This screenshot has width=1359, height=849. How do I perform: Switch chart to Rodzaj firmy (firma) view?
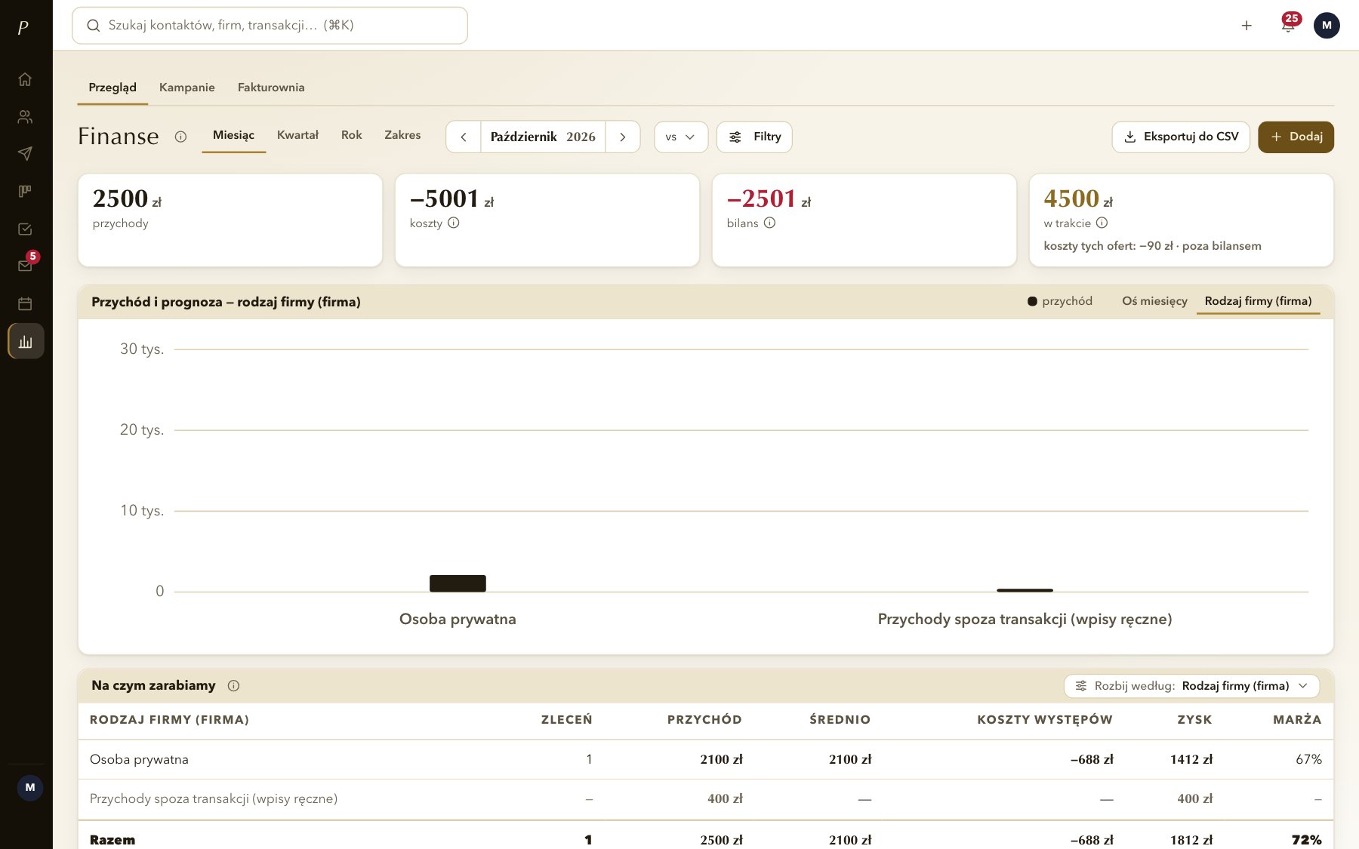pos(1258,301)
